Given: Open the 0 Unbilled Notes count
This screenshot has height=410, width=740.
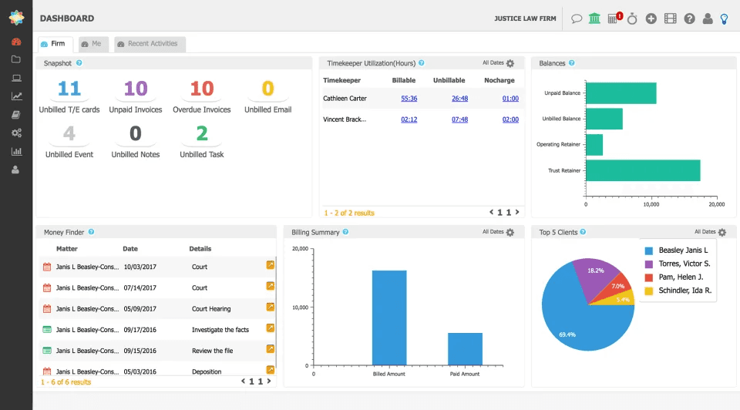Looking at the screenshot, I should (136, 133).
